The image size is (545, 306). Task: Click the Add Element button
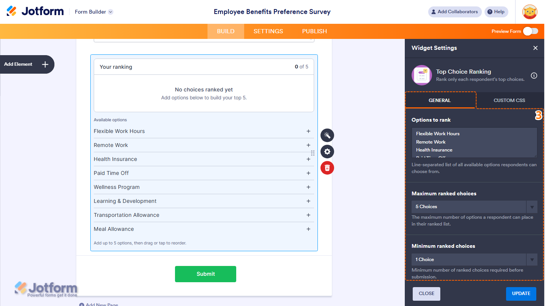[26, 64]
